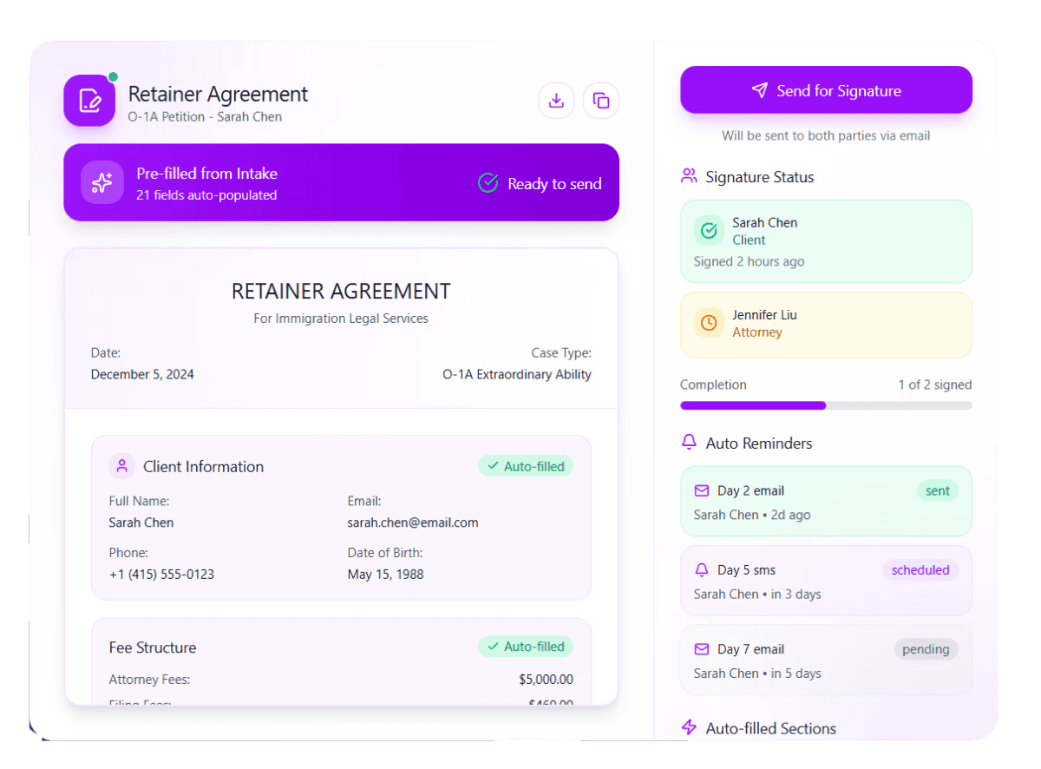Click the lightning icon on Auto-filled Sections
The image size is (1041, 769).
click(x=688, y=727)
